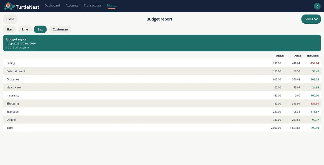Close the budget report
The width and height of the screenshot is (324, 165).
click(x=10, y=19)
